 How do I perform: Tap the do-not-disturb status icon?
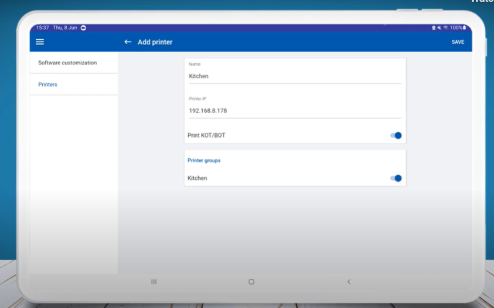point(83,28)
